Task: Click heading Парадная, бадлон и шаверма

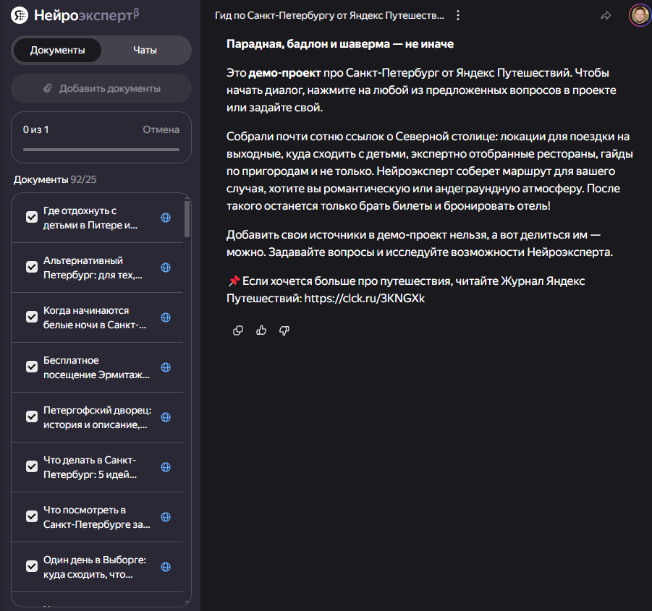Action: click(x=339, y=44)
